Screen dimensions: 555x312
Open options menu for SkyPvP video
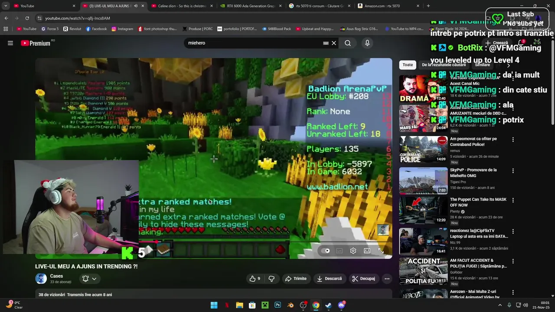(513, 171)
